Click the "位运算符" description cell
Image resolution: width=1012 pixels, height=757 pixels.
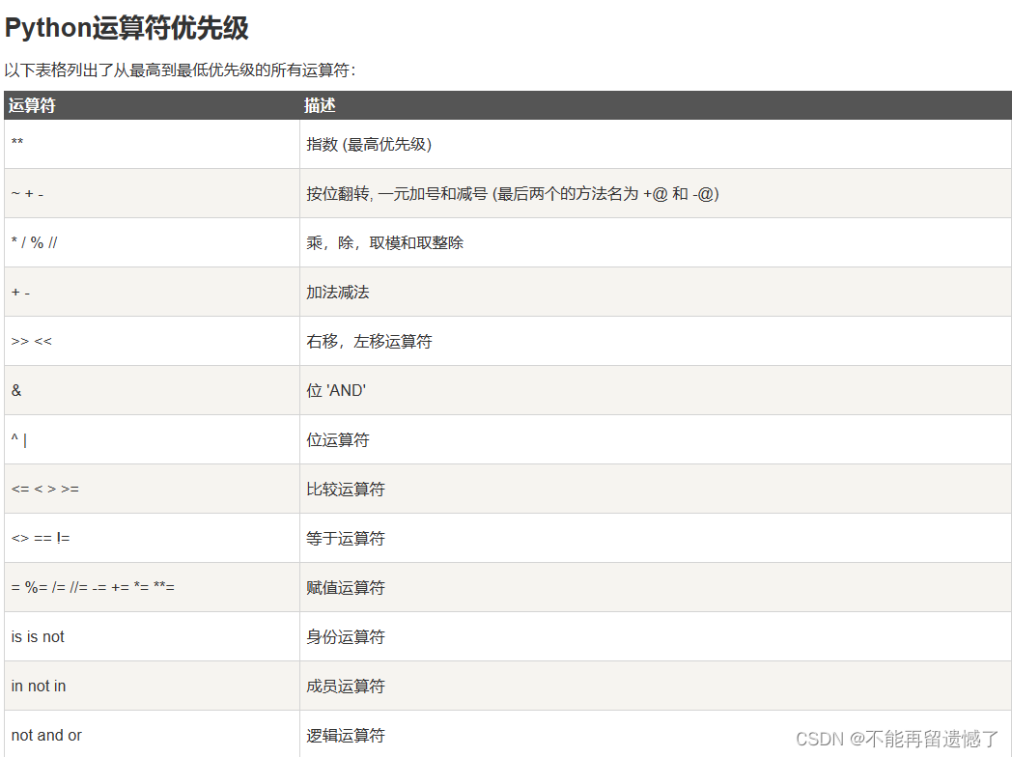click(656, 439)
